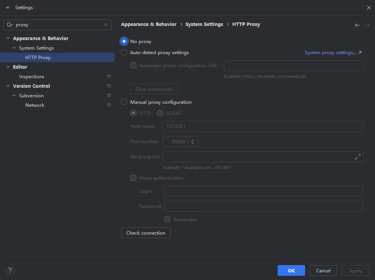
Task: Clear the search field with the X icon
Action: pos(106,25)
